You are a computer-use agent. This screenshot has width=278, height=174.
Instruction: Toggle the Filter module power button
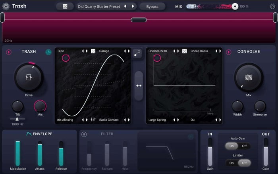(x=84, y=134)
